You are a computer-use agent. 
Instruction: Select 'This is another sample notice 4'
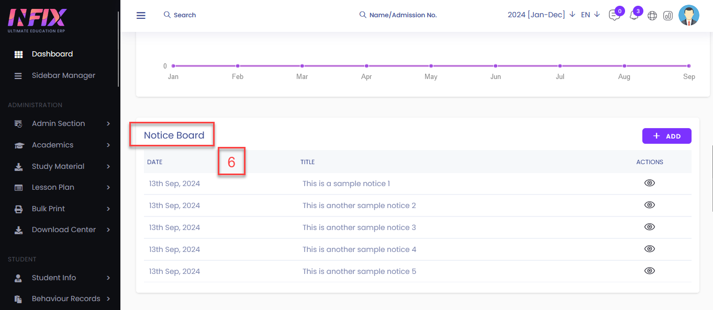click(359, 249)
